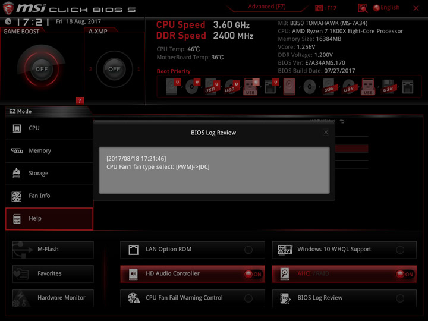The image size is (428, 321).
Task: Click the F12 screenshot label
Action: pos(332,8)
